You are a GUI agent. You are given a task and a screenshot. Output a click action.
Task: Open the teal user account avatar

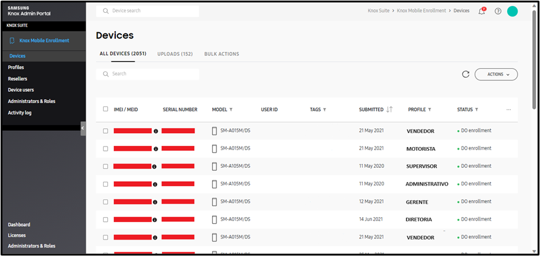(x=513, y=11)
